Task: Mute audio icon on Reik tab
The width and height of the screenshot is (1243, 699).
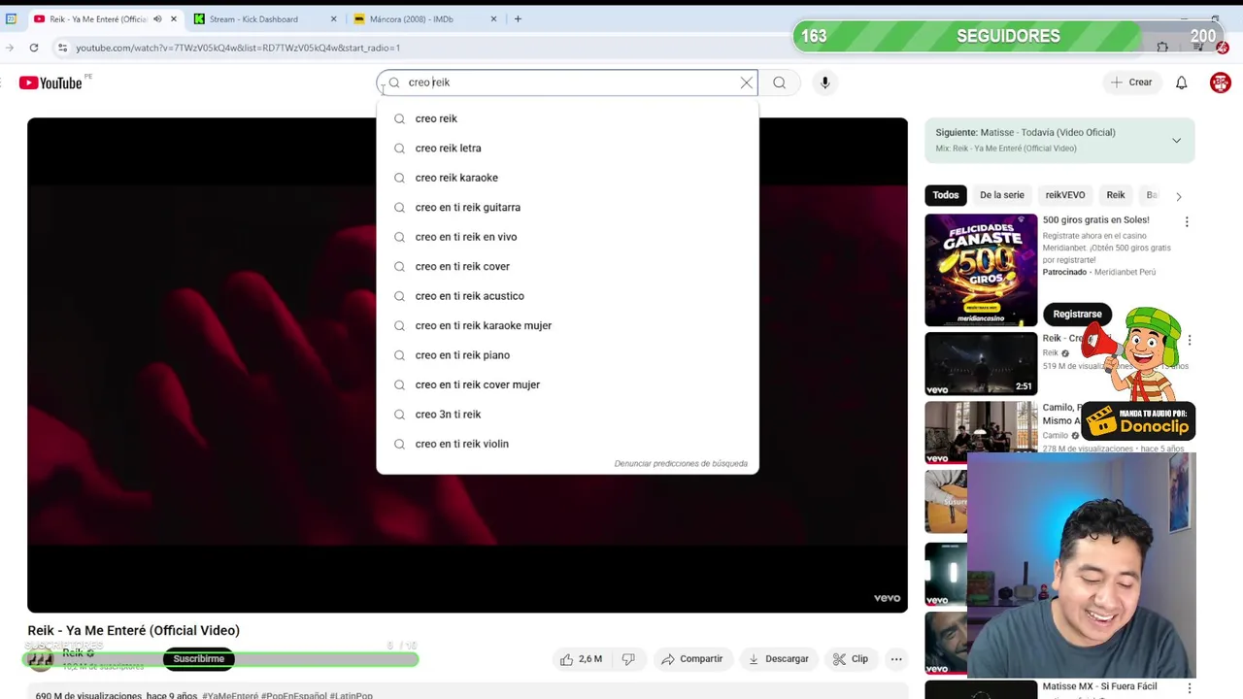Action: tap(157, 18)
